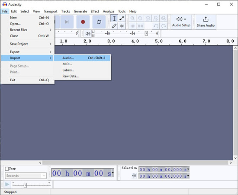Open Audio Setup dropdown

coord(181,22)
